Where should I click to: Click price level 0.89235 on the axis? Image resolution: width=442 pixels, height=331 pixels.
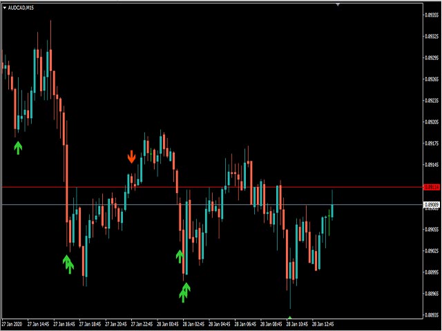point(432,101)
